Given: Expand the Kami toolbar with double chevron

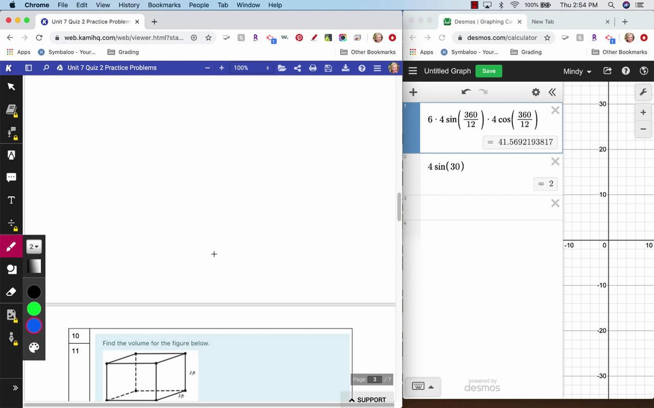Looking at the screenshot, I should point(15,388).
